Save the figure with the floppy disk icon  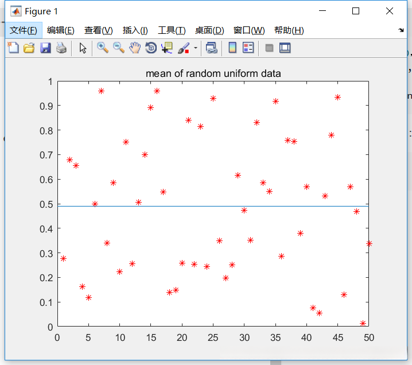tap(45, 48)
